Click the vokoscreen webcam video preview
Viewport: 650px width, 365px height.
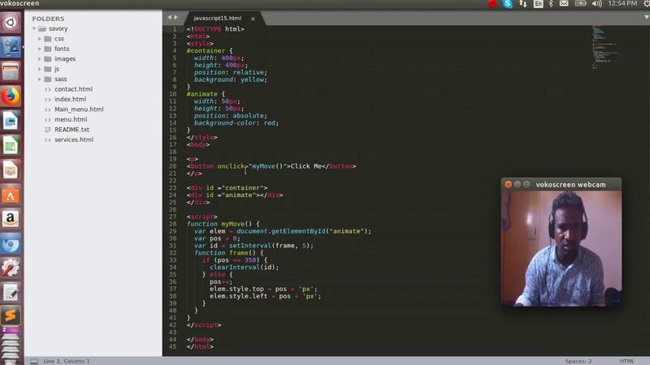(x=561, y=248)
